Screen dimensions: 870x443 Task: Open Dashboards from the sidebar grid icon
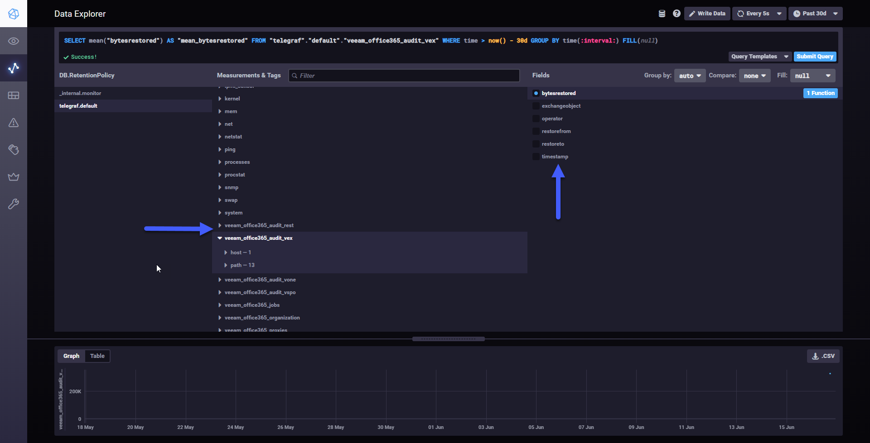point(14,95)
